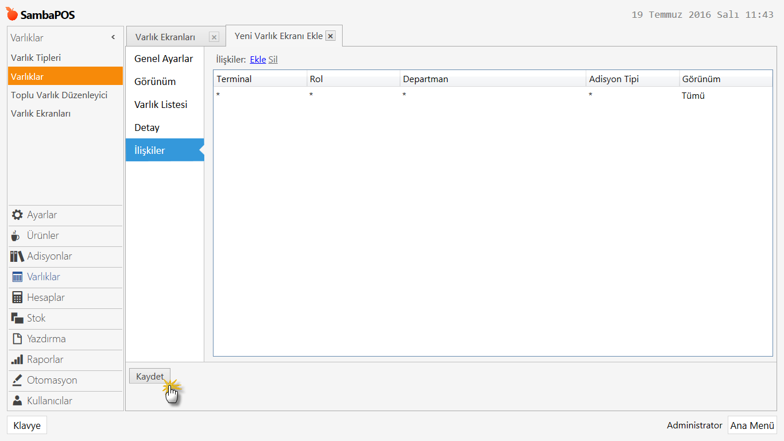784x441 pixels.
Task: Click the Administrator user label
Action: (x=694, y=425)
